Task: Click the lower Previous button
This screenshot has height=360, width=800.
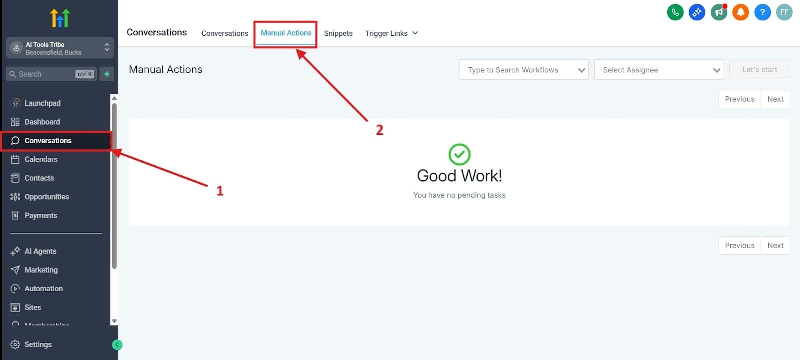Action: (x=739, y=246)
